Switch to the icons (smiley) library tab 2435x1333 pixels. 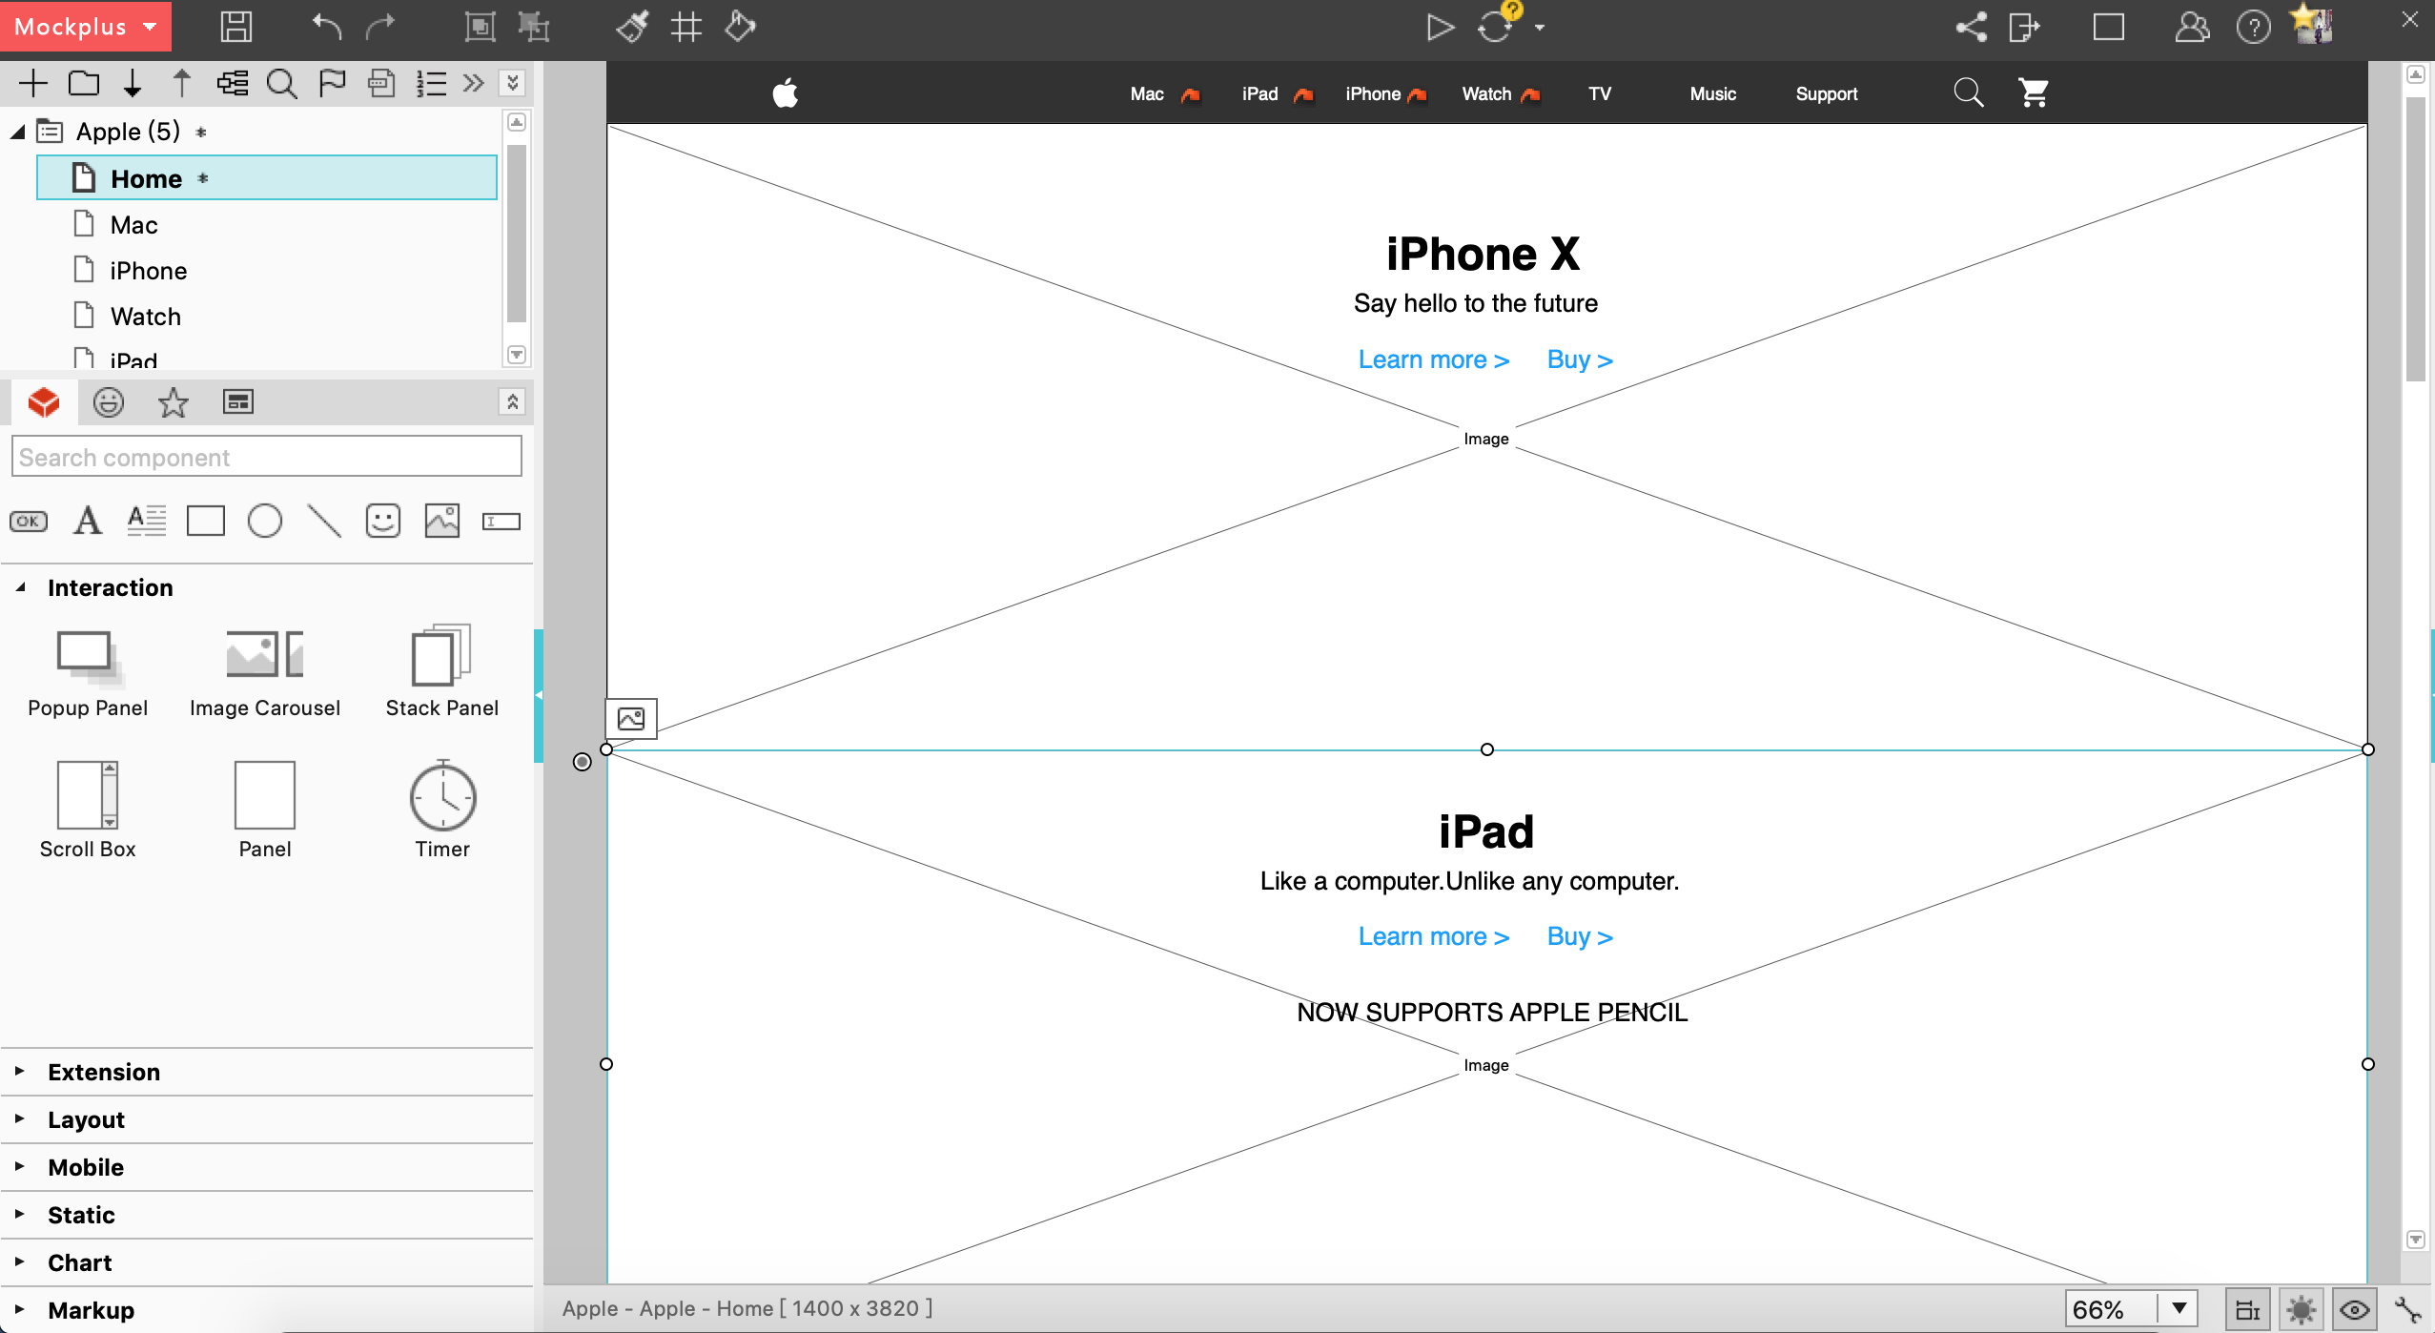(x=108, y=402)
